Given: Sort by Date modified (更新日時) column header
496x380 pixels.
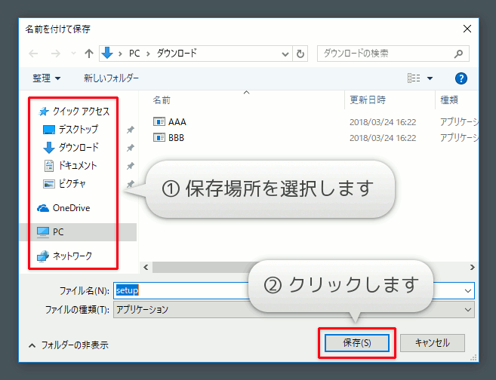Looking at the screenshot, I should pos(368,100).
